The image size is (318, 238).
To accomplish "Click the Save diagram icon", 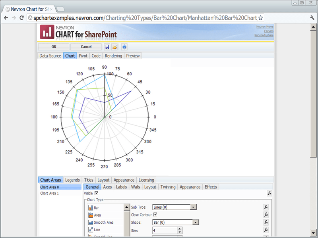I will (x=107, y=47).
